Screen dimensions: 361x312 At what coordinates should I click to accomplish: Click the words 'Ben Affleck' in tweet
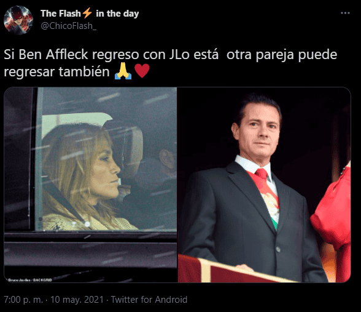[x=53, y=55]
